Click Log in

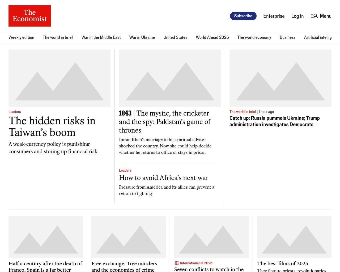[x=297, y=16]
